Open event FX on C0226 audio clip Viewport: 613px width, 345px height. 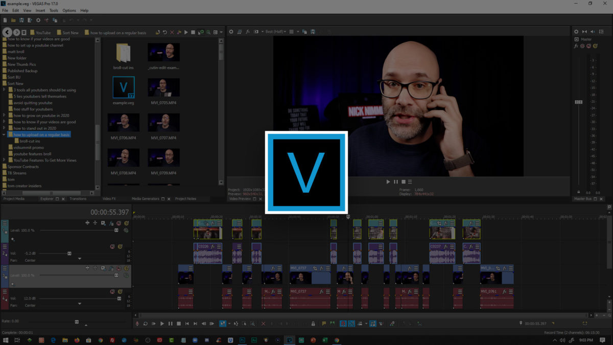pos(212,246)
